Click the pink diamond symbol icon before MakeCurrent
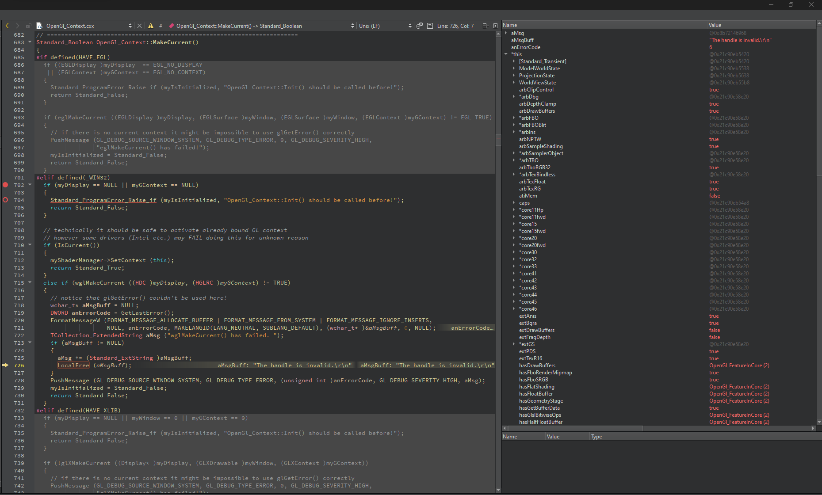The width and height of the screenshot is (822, 495). 172,26
